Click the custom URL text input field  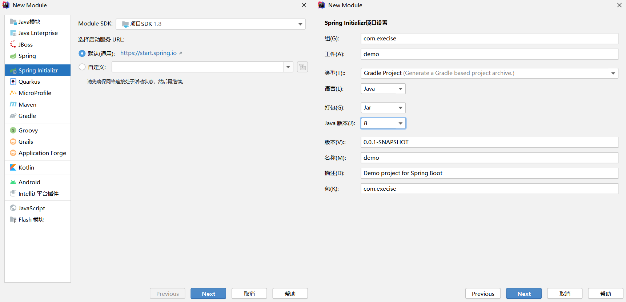click(x=197, y=67)
